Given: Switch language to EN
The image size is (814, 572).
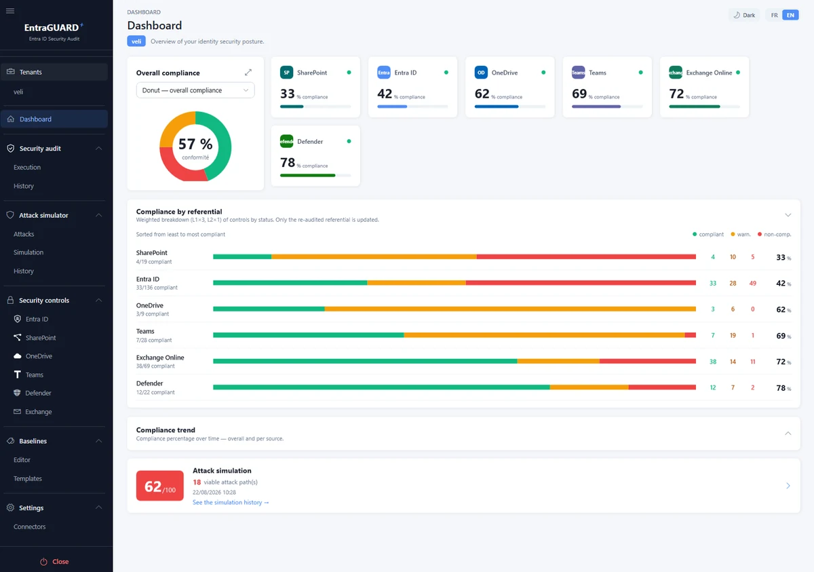Looking at the screenshot, I should [790, 15].
